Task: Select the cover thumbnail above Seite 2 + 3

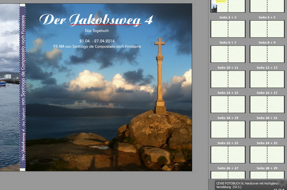Action: (228, 6)
